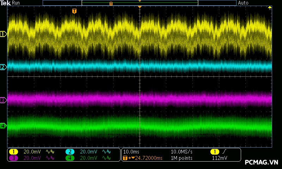The height and width of the screenshot is (169, 282).
Task: Click the yellow channel 1 ground marker
Action: [x=4, y=34]
